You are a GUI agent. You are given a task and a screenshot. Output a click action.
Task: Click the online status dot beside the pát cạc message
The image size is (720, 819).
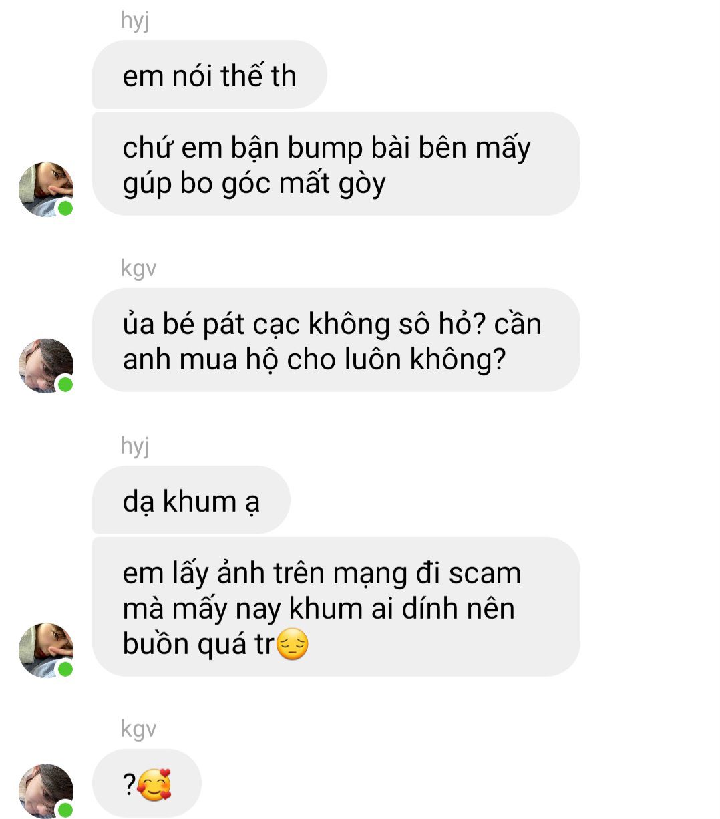(65, 385)
